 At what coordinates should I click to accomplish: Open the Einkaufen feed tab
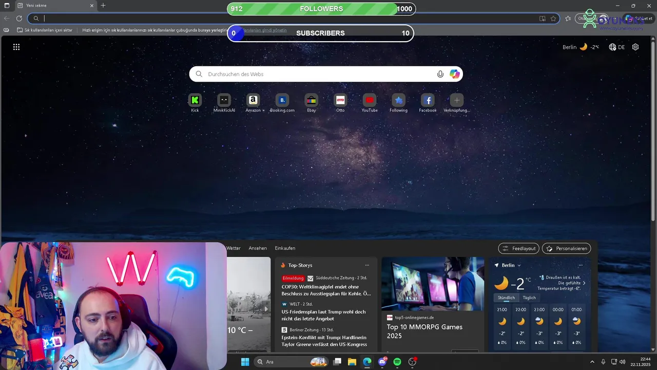(285, 248)
